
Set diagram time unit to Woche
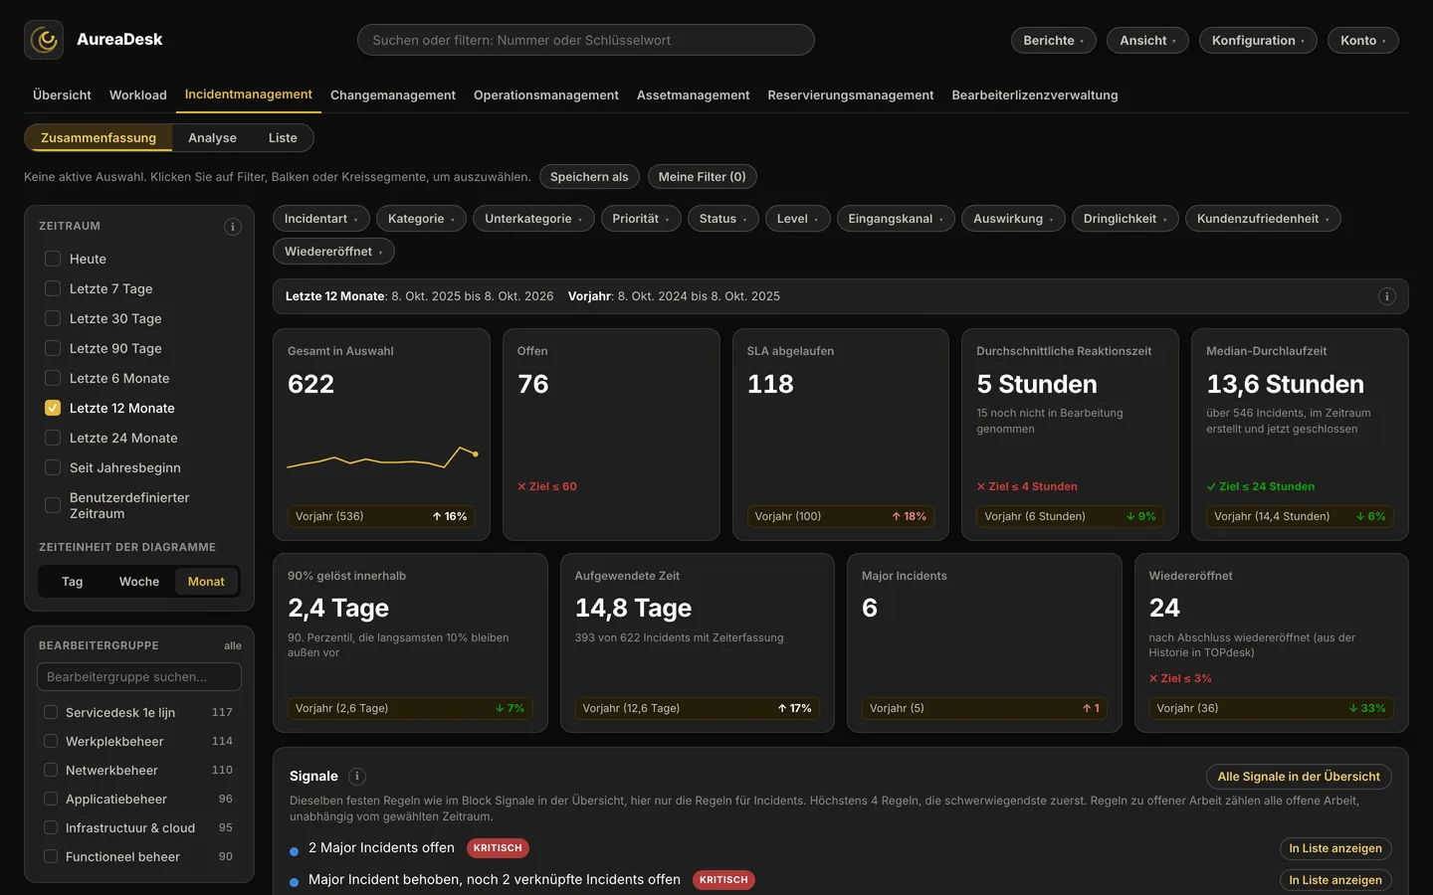click(139, 582)
